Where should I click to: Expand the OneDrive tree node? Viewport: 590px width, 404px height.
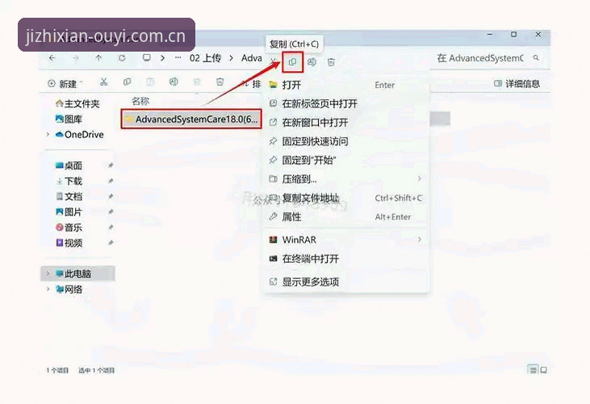click(x=48, y=135)
